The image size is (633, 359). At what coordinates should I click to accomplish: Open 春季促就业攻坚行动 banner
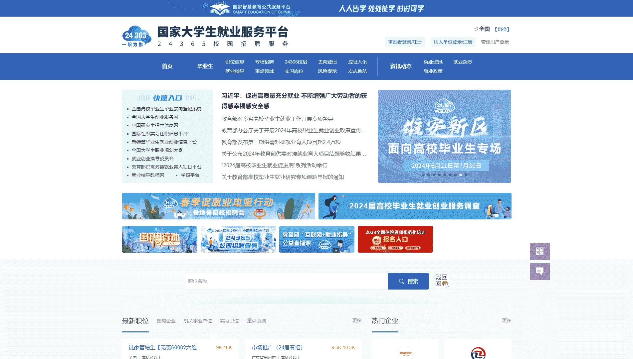(218, 206)
